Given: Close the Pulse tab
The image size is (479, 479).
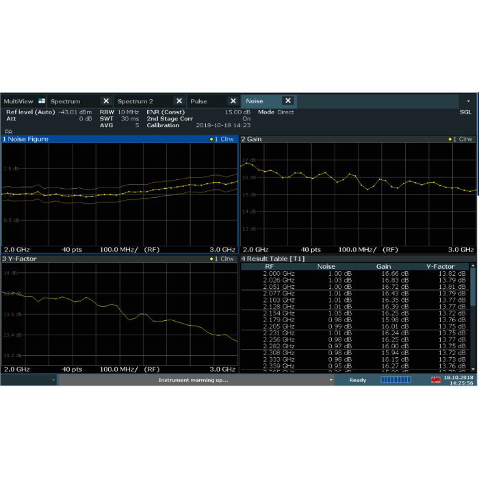Looking at the screenshot, I should coord(232,101).
